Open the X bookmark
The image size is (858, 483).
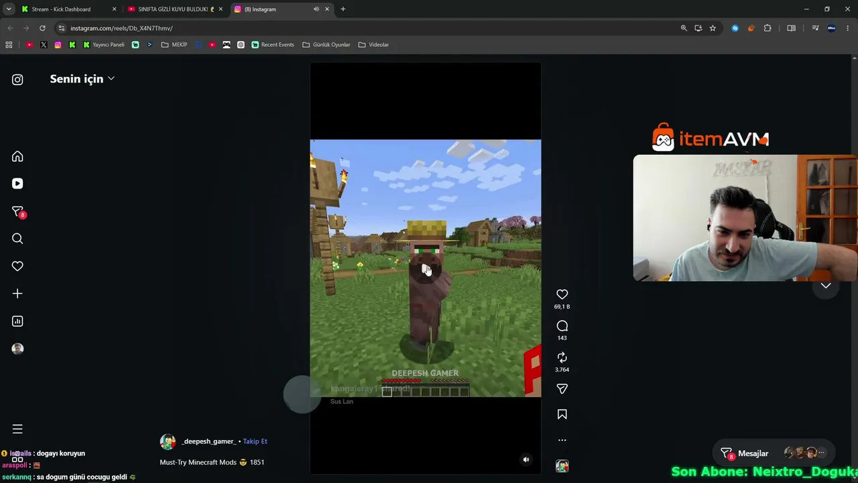(x=44, y=45)
